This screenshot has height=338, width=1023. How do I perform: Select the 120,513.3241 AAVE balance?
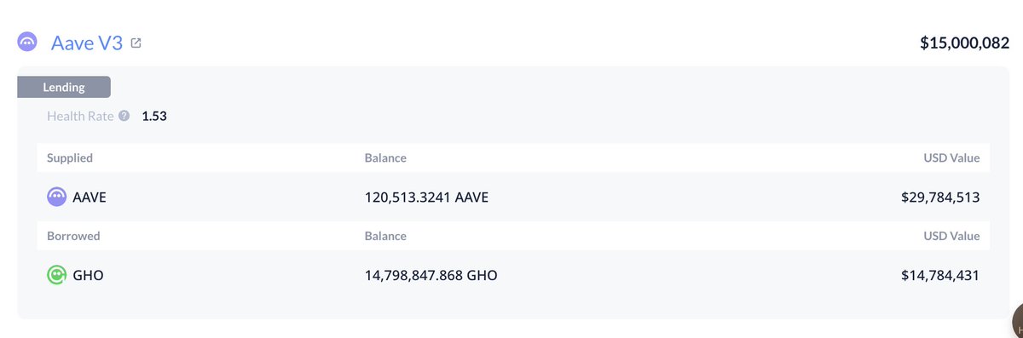[426, 198]
